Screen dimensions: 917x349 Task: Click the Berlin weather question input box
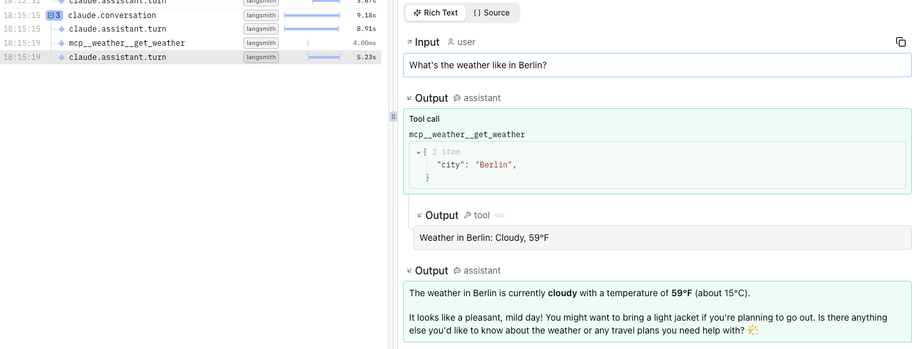click(x=657, y=65)
